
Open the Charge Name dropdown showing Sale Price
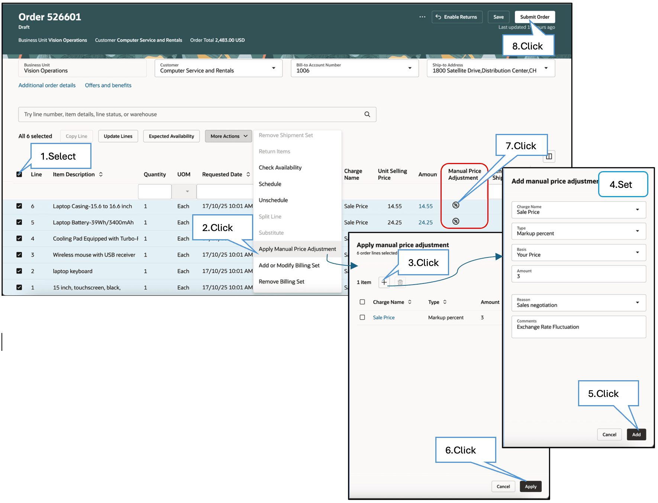pyautogui.click(x=578, y=210)
